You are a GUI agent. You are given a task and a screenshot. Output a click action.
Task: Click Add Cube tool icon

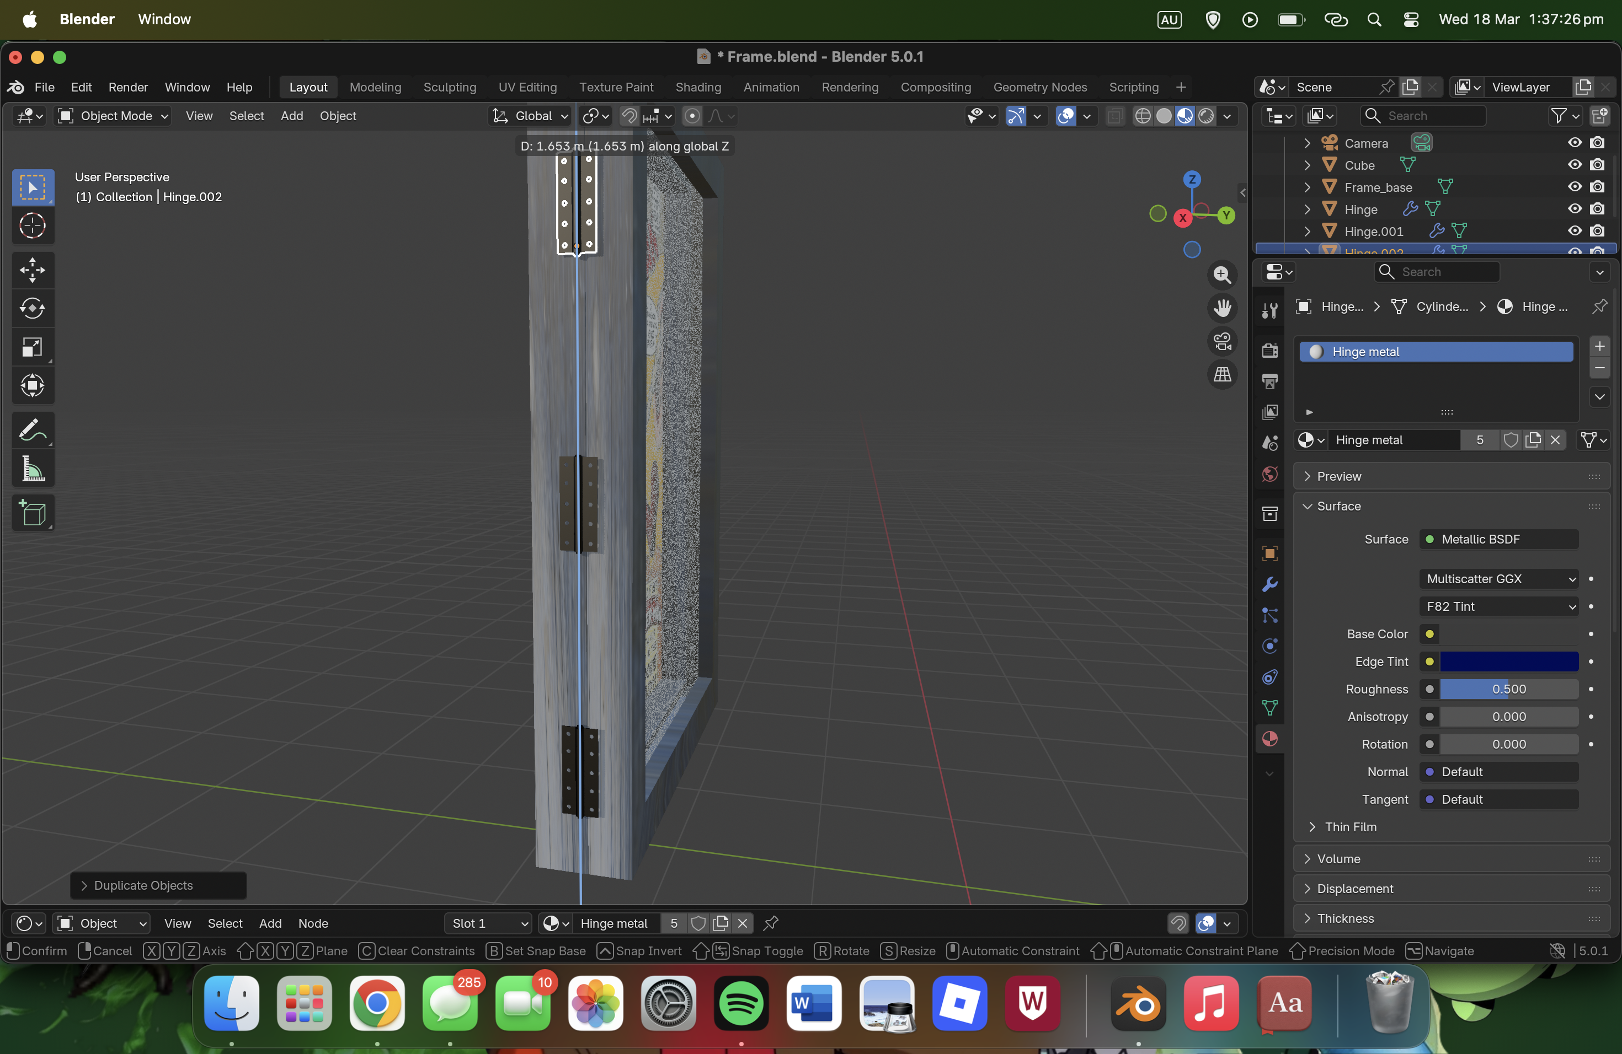pyautogui.click(x=32, y=513)
